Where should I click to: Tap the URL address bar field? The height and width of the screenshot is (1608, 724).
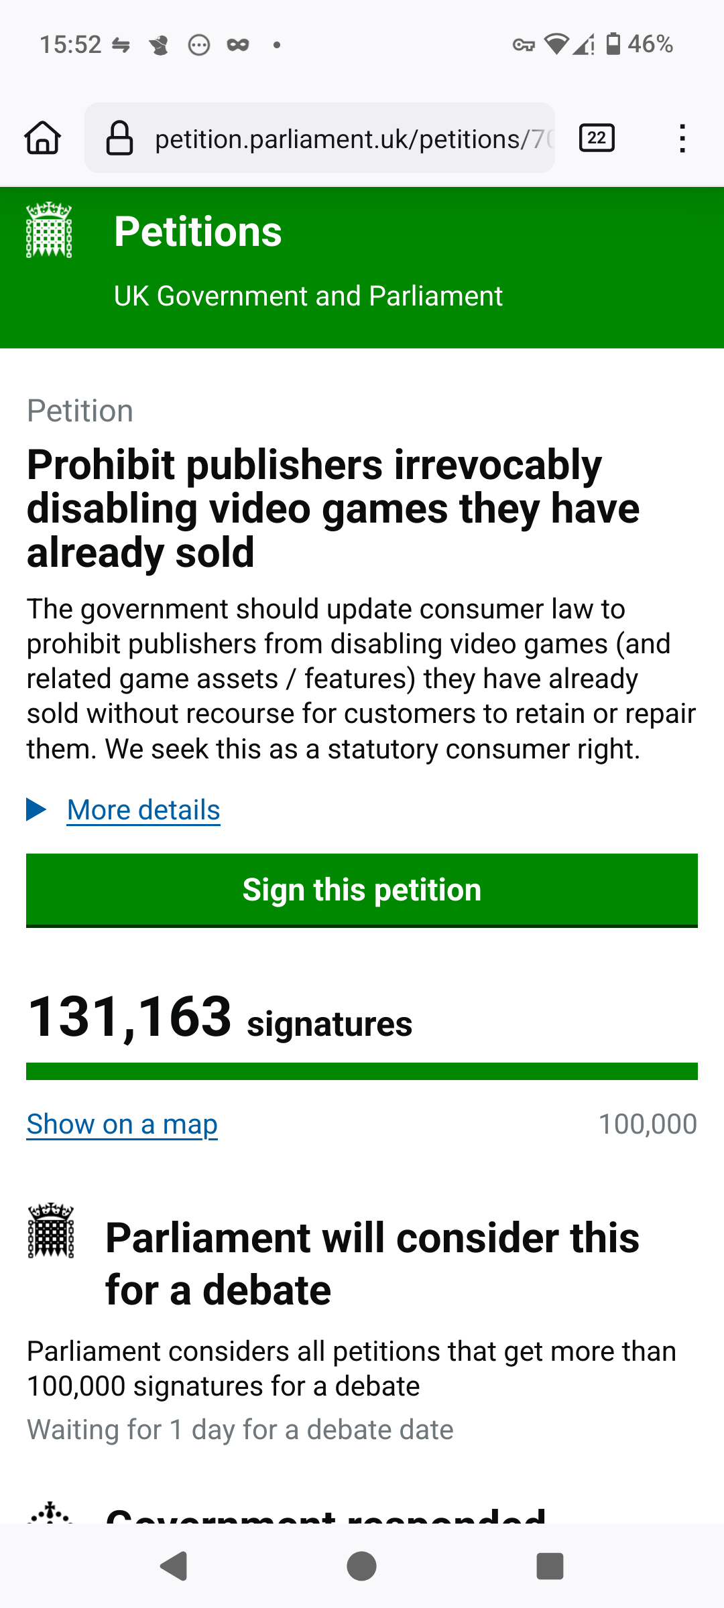click(320, 138)
